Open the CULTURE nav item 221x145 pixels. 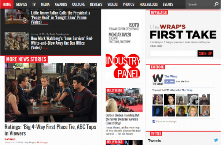[x=78, y=4]
